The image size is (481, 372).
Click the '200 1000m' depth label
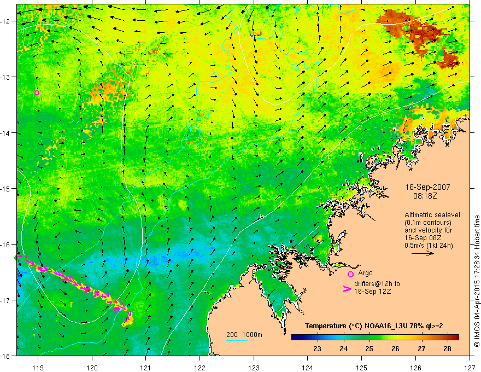244,335
